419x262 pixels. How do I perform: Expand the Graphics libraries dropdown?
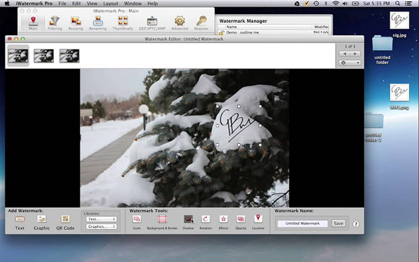click(x=101, y=227)
